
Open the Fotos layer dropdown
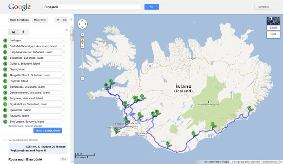(273, 35)
